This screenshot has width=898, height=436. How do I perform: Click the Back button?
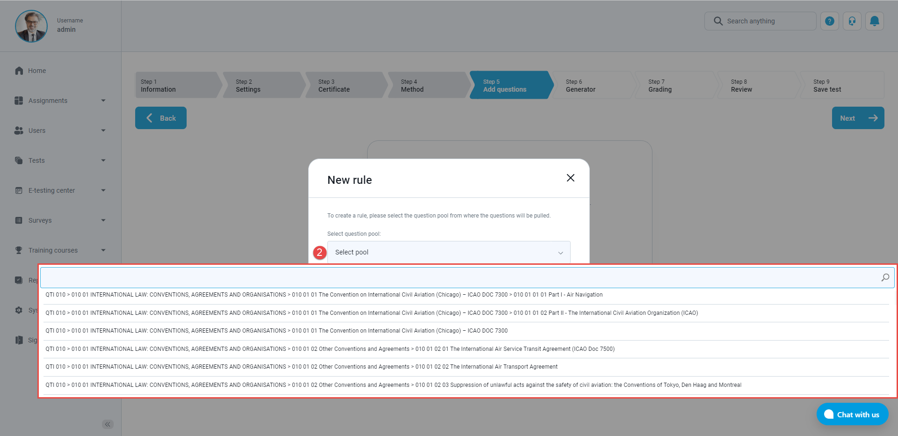point(161,118)
